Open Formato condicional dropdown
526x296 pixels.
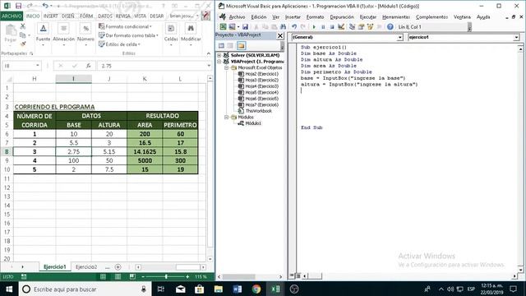tap(125, 26)
